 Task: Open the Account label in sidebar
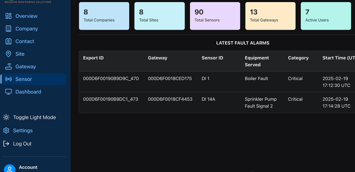click(x=28, y=167)
